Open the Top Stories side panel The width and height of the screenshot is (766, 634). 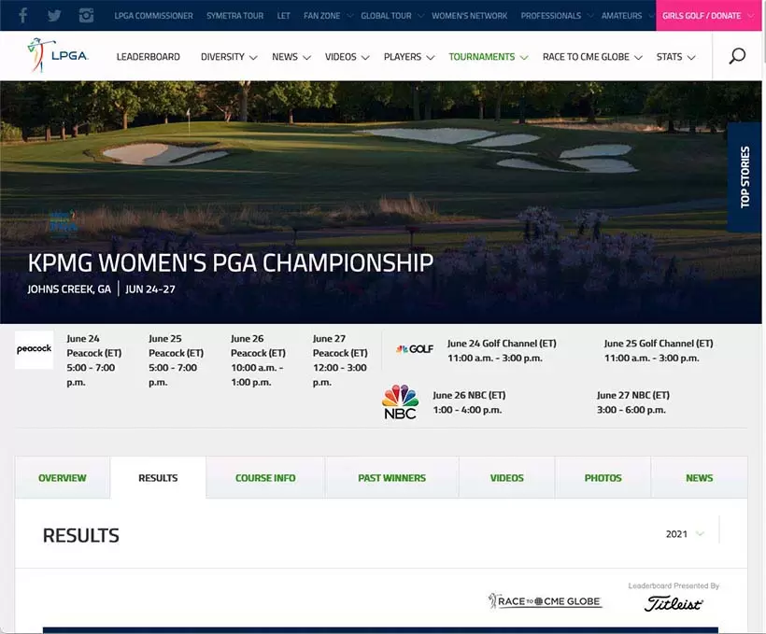click(745, 177)
